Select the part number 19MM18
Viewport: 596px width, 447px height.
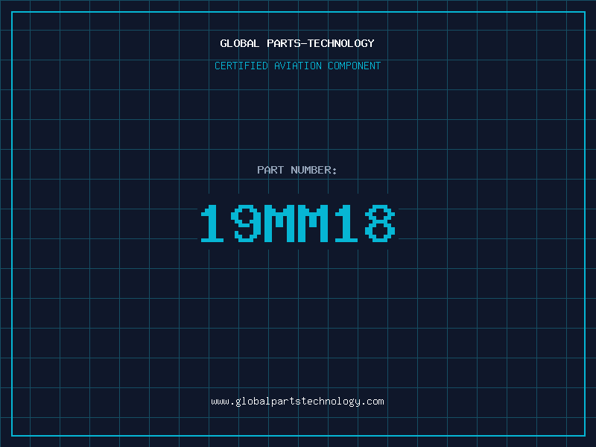point(298,223)
